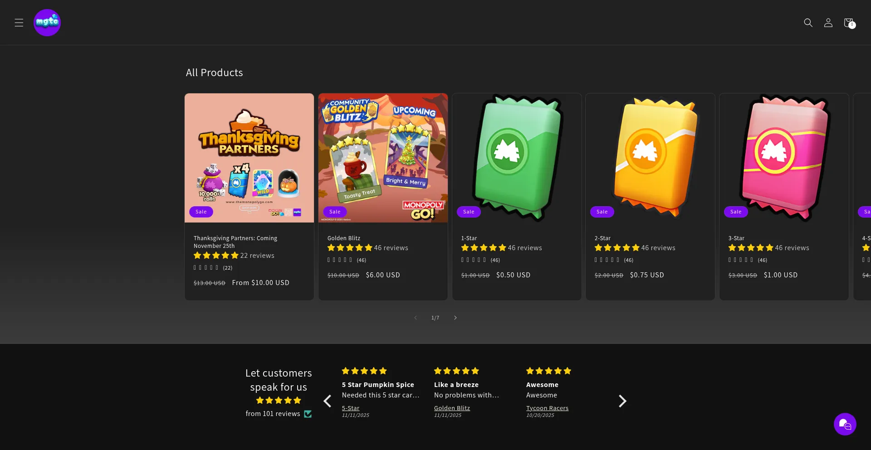
Task: Open the chat support bubble
Action: pyautogui.click(x=845, y=424)
